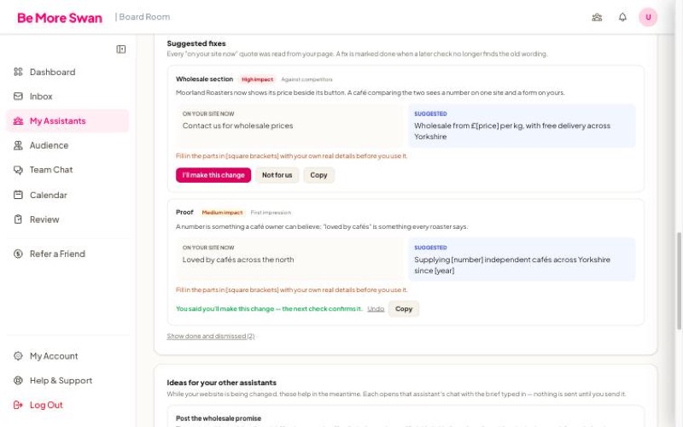This screenshot has width=683, height=427.
Task: Go to Dashboard
Action: tap(67, 72)
